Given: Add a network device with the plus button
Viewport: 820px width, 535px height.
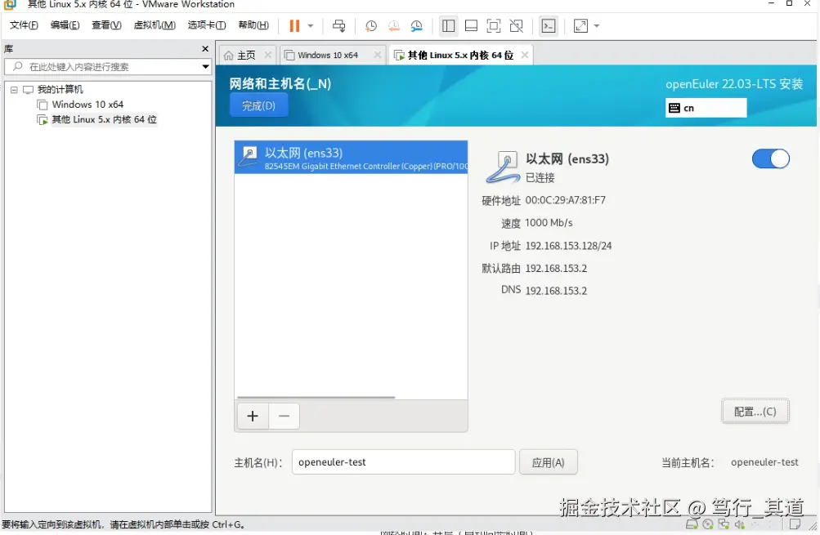Looking at the screenshot, I should tap(253, 417).
